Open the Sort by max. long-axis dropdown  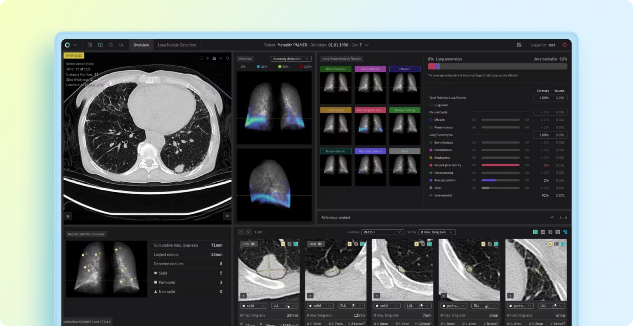[x=437, y=232]
